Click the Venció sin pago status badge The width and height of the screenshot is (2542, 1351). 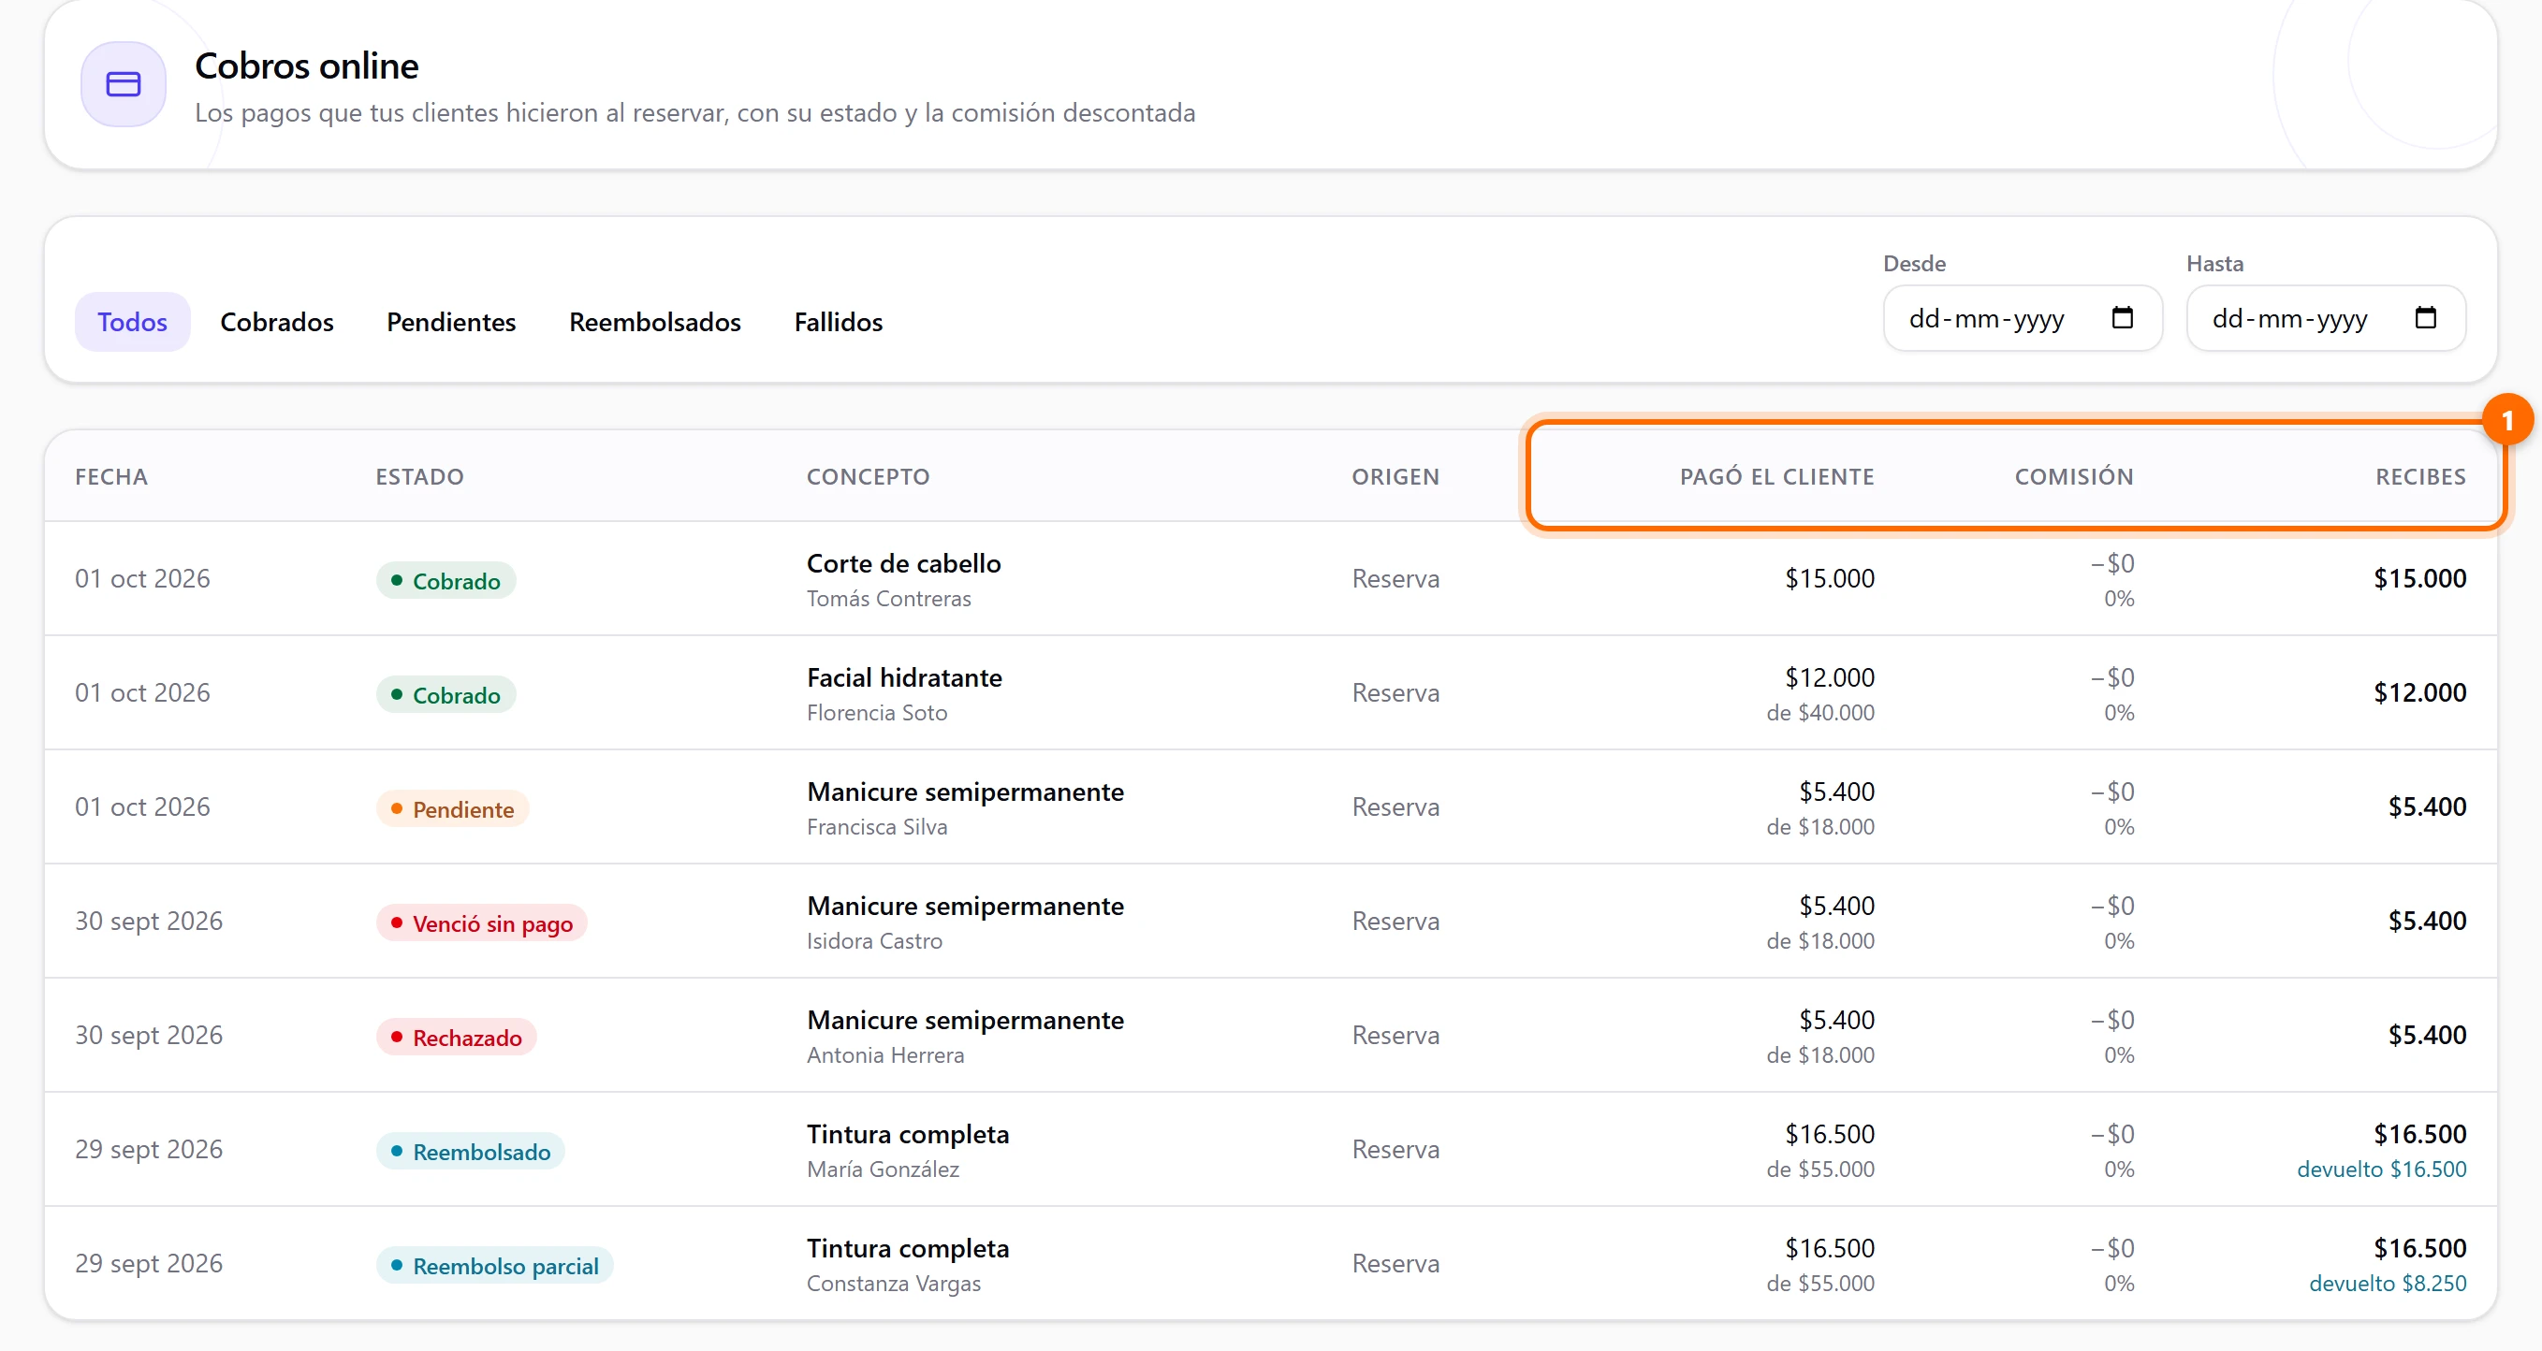[x=482, y=924]
